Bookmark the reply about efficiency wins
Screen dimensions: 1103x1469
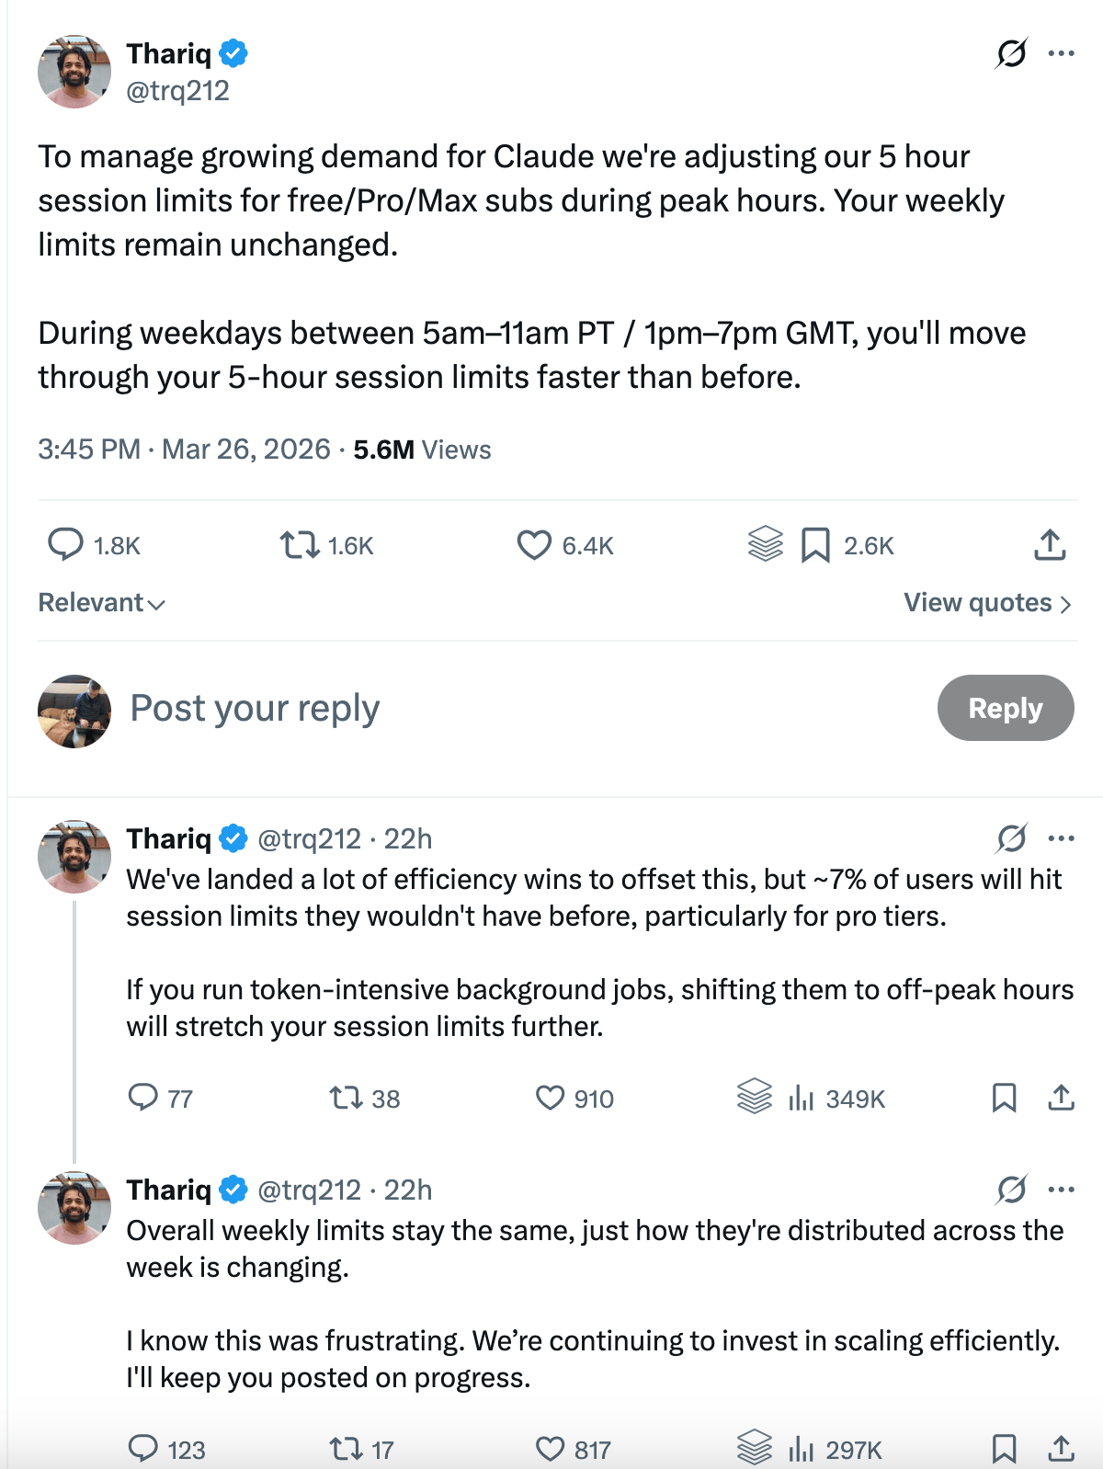pos(1004,1098)
